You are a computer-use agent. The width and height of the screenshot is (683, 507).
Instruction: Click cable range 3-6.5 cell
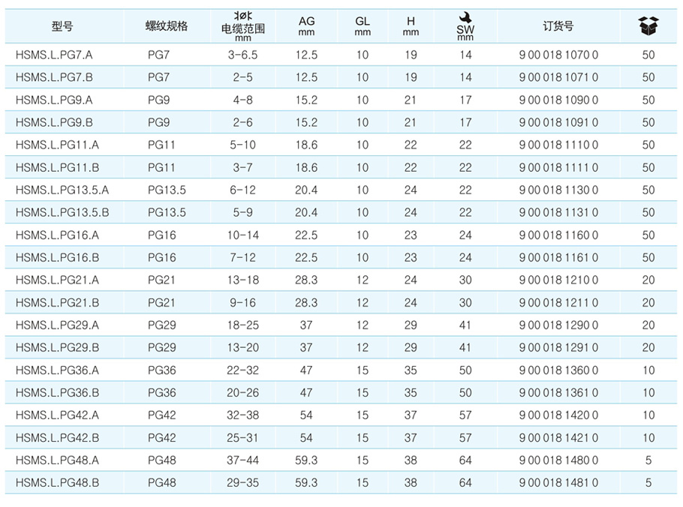(x=242, y=55)
